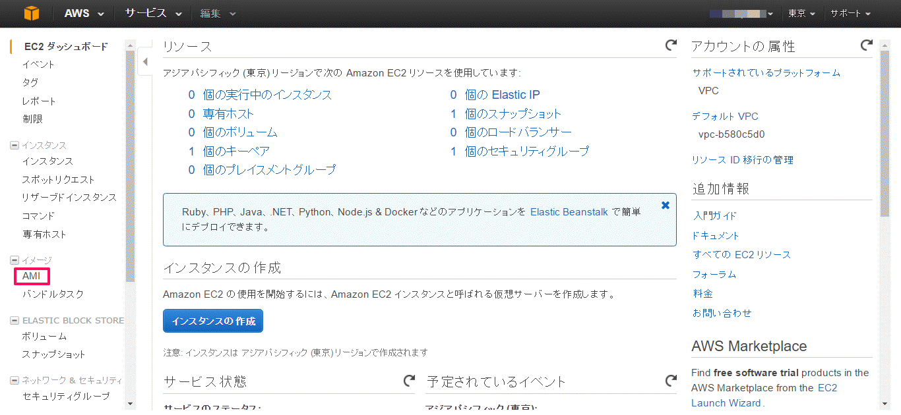
Task: Click the sidebar scrollbar down arrow
Action: 130,403
